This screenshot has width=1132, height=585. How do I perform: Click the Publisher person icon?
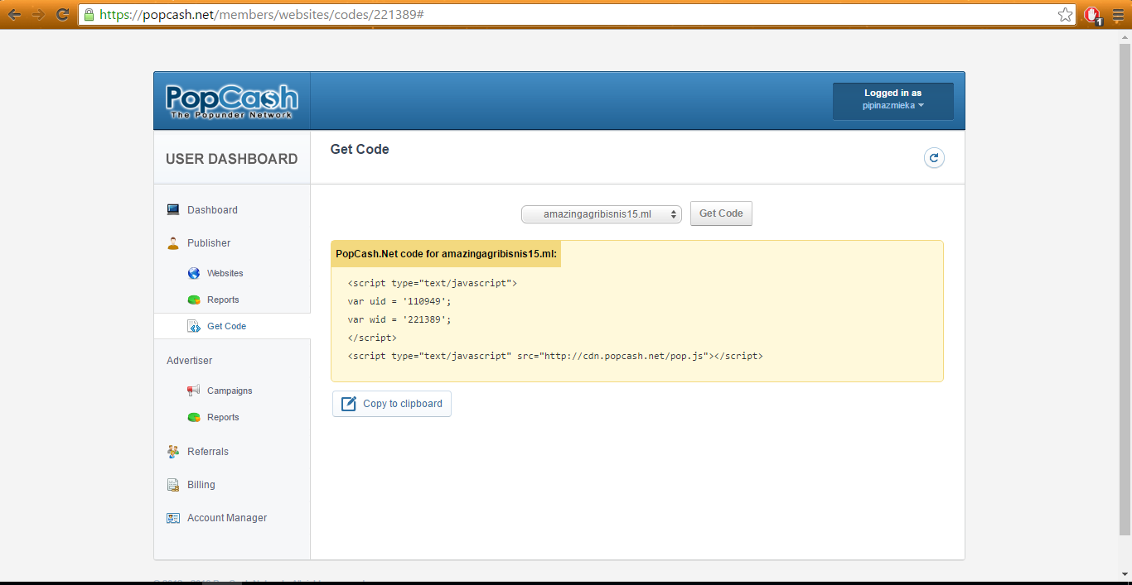click(173, 243)
